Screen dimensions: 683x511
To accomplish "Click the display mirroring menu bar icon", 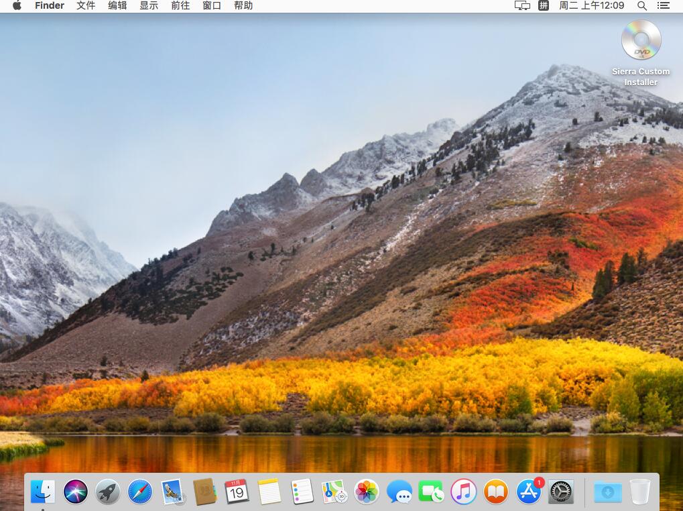I will click(x=522, y=5).
